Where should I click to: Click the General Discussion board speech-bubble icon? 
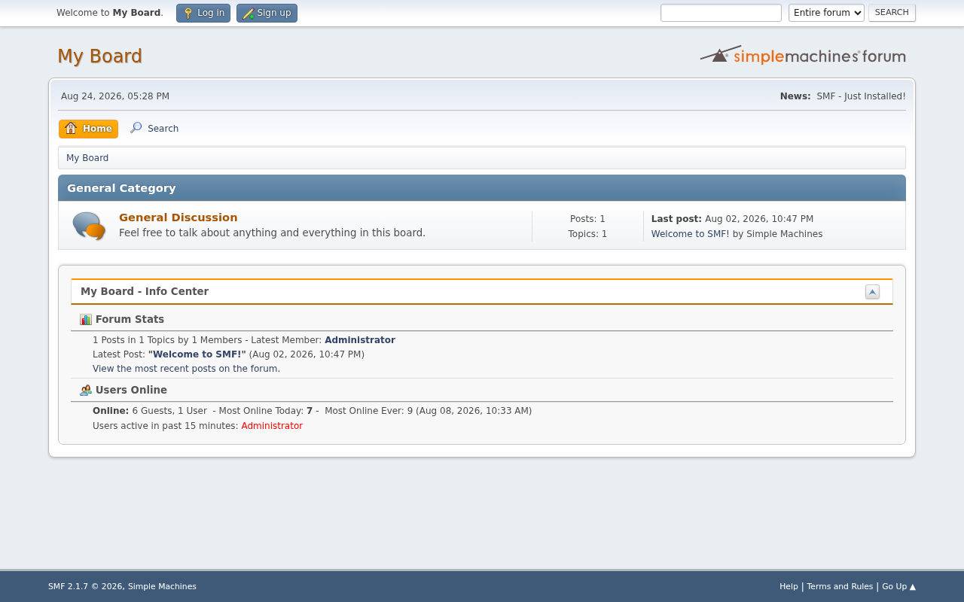89,226
